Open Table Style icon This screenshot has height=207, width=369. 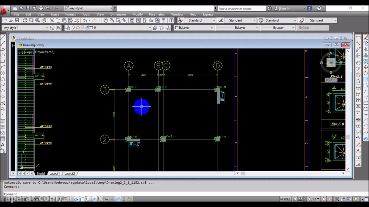[x=261, y=20]
